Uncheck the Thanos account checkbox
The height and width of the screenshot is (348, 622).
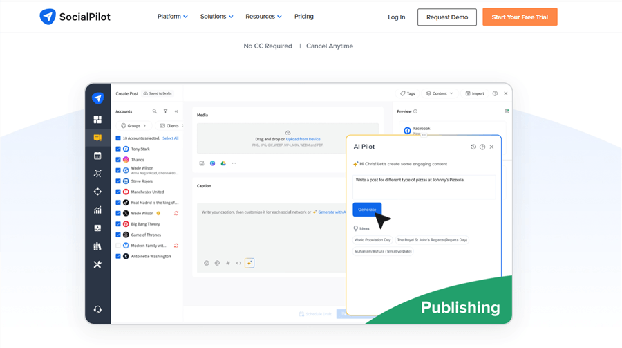pos(117,160)
